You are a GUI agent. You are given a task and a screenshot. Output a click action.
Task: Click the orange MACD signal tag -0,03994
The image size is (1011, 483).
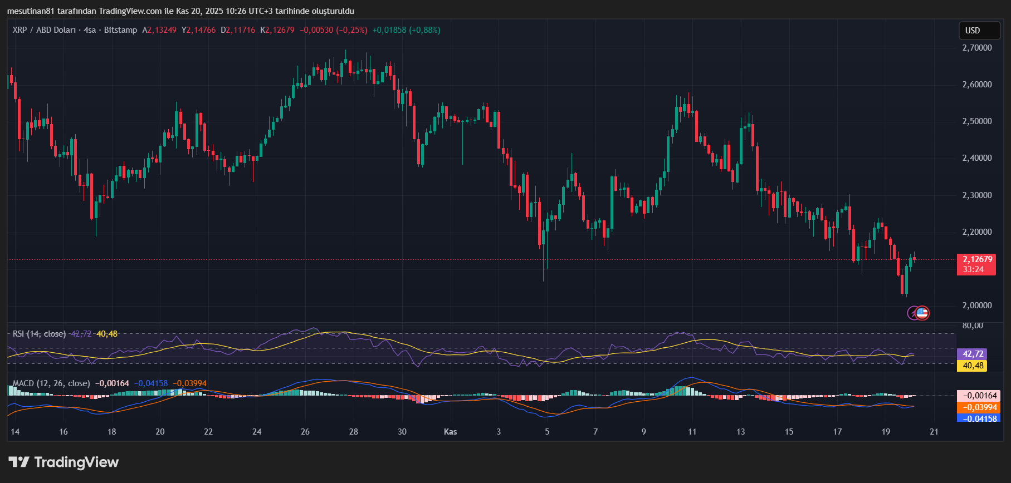pos(978,407)
